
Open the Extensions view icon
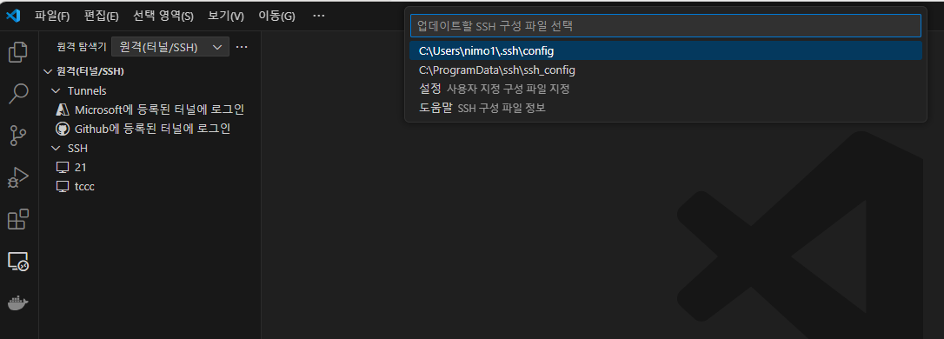(18, 220)
